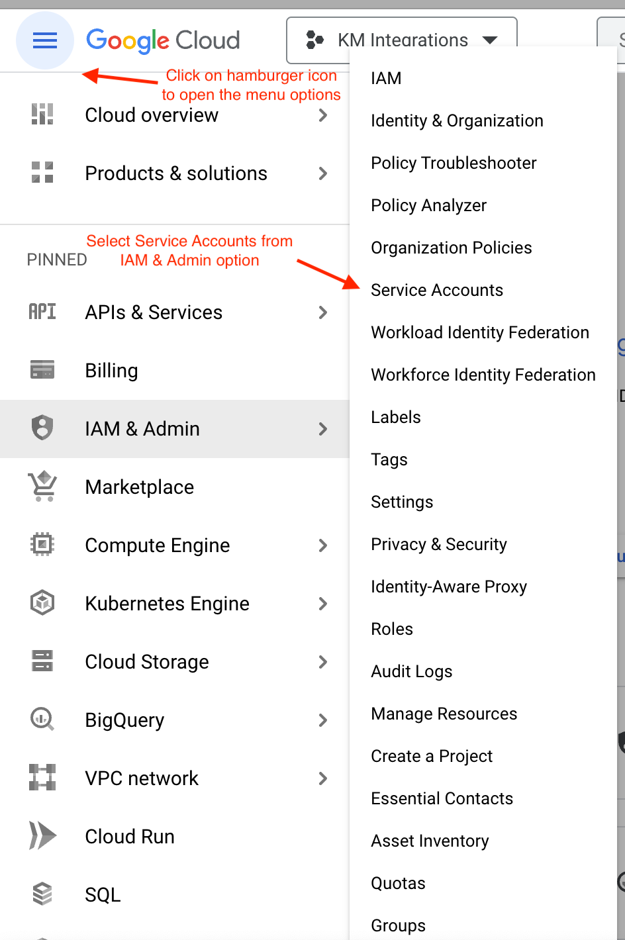Click the Google Cloud logo
The height and width of the screenshot is (940, 625).
[163, 41]
